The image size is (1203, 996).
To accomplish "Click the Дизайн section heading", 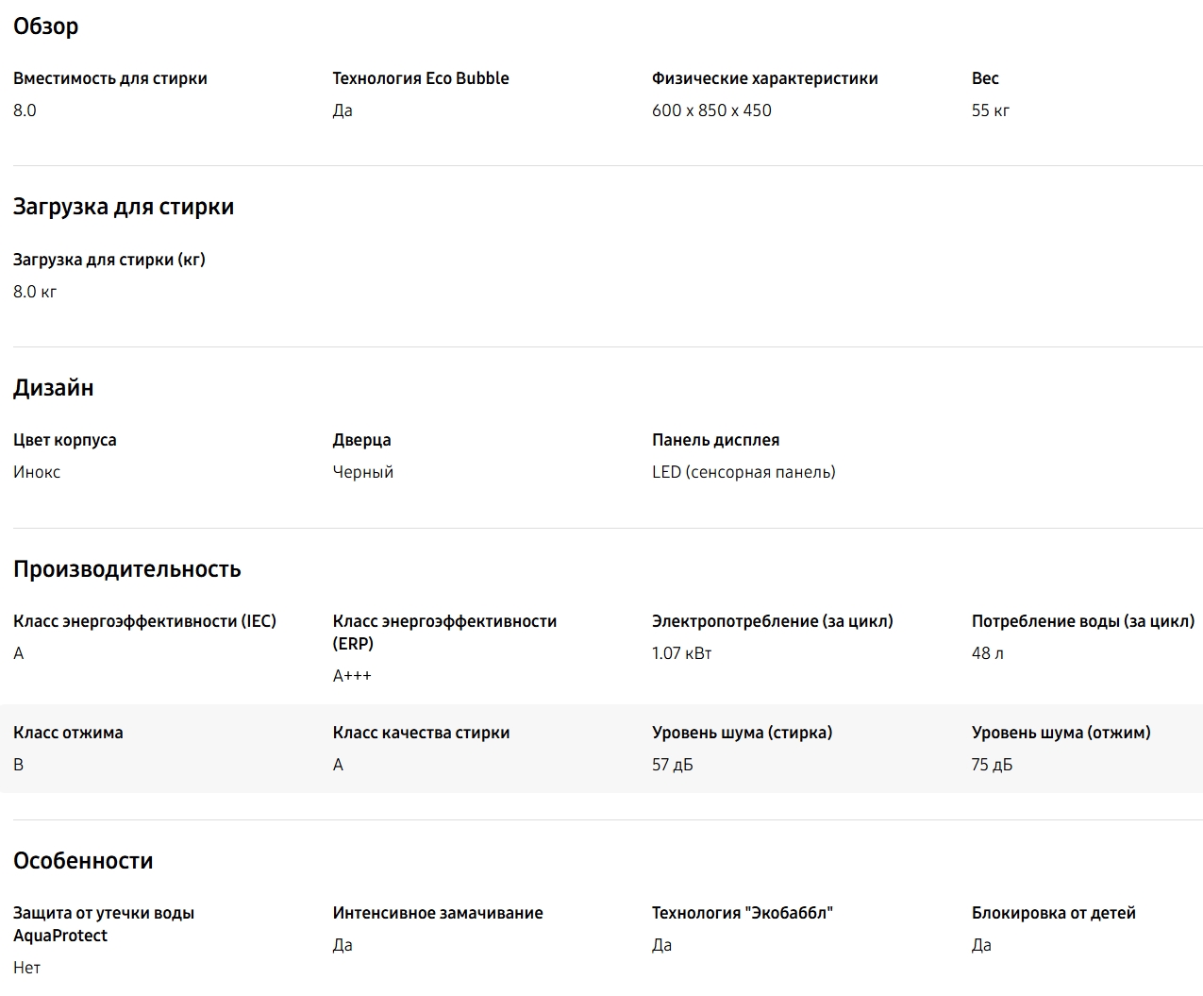I will point(54,388).
